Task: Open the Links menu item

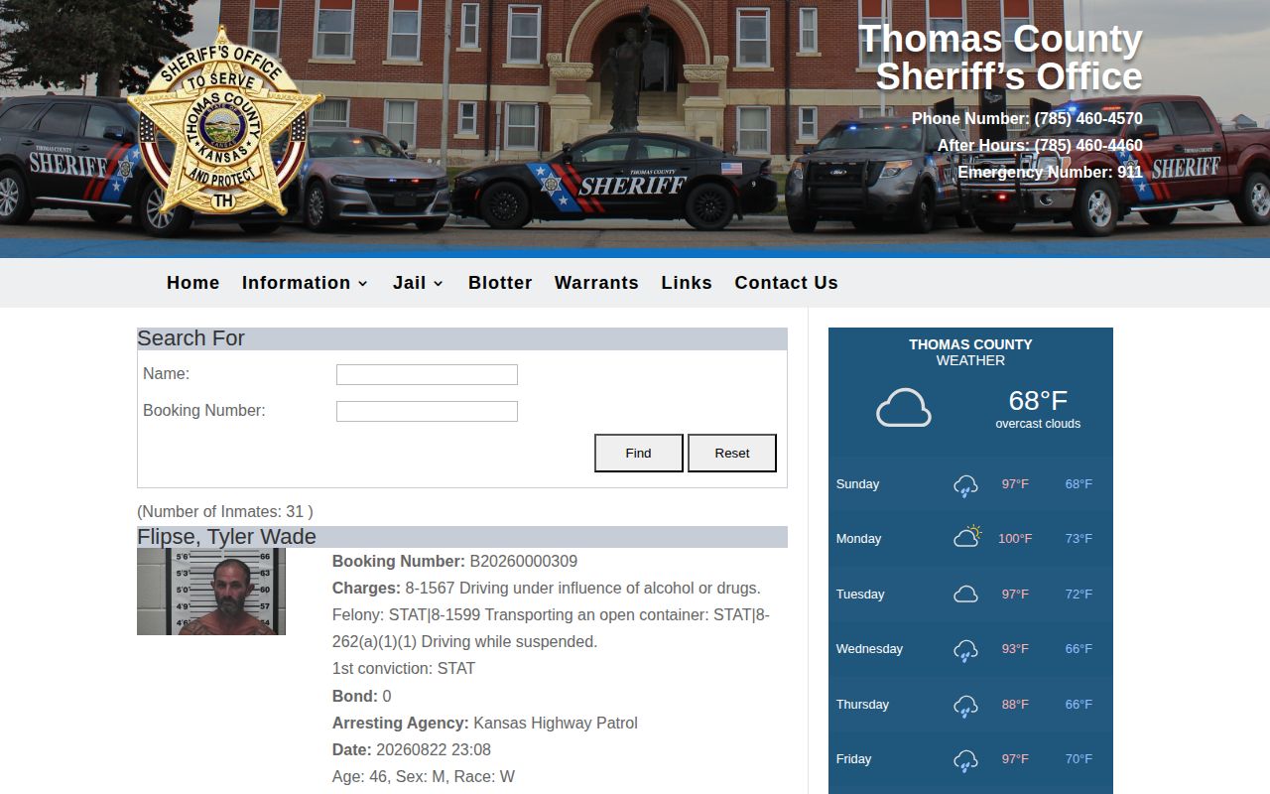Action: (x=687, y=283)
